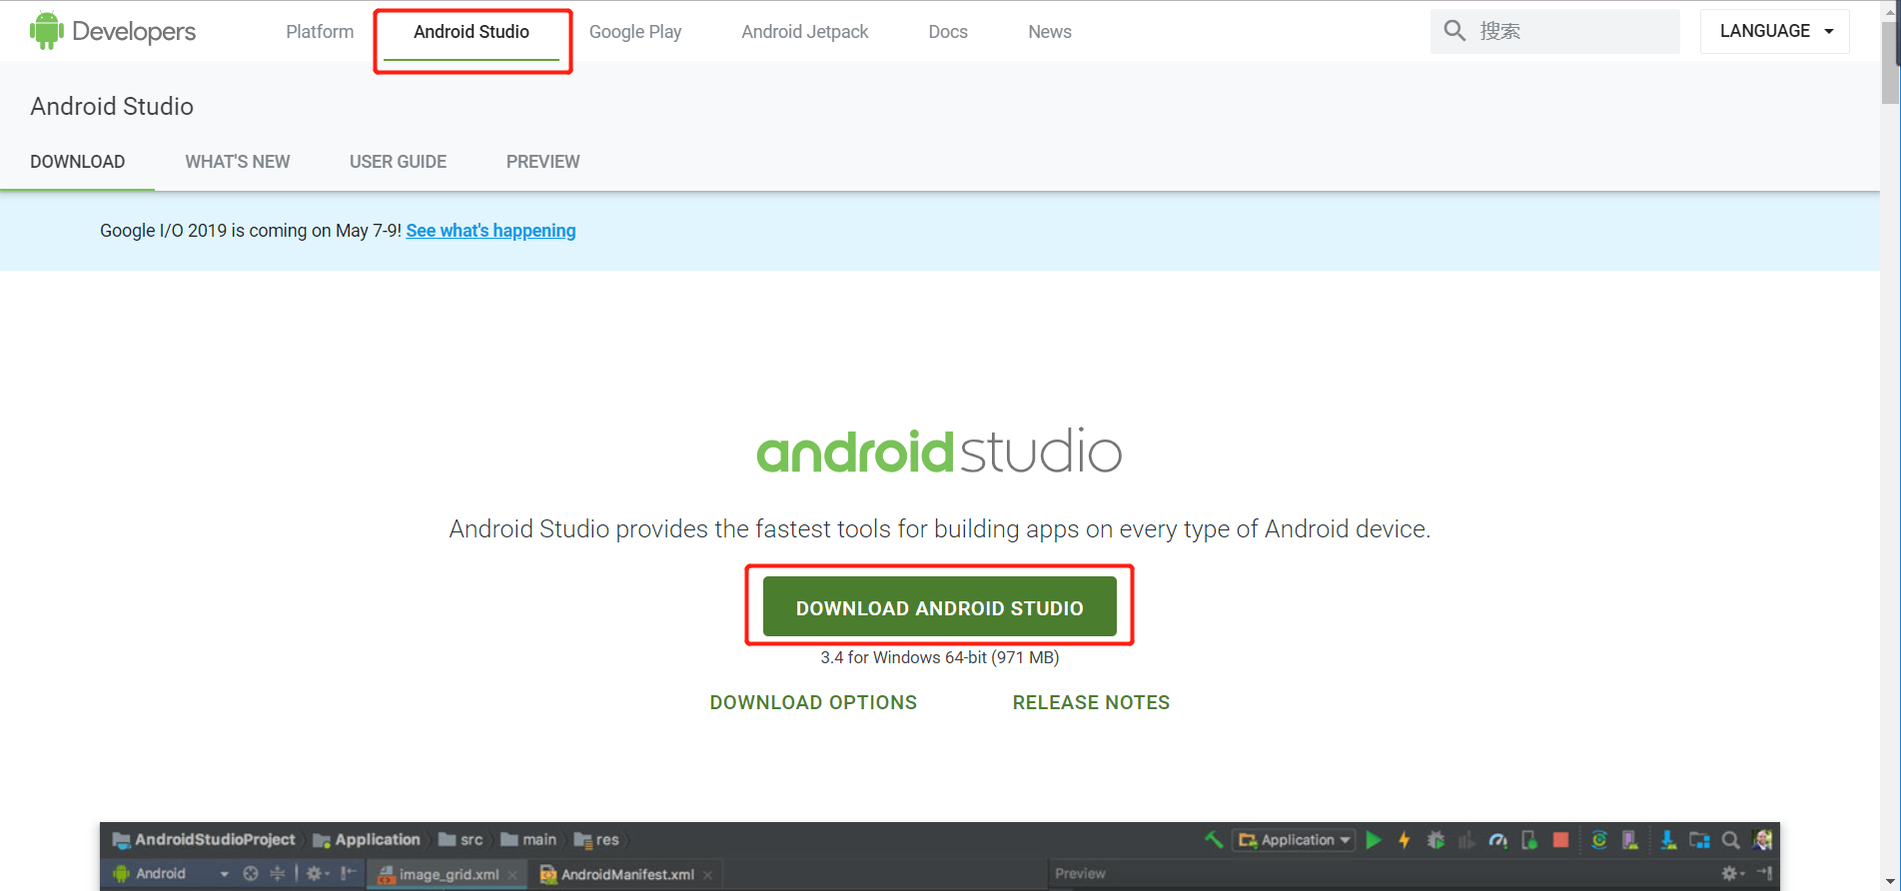This screenshot has width=1901, height=891.
Task: Click the attach debugger phone icon in IDE image
Action: 1528,840
